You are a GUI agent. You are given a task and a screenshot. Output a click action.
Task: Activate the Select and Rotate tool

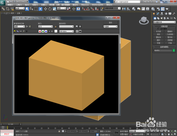coord(50,9)
